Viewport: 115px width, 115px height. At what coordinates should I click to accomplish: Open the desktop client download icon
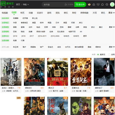click(x=98, y=4)
